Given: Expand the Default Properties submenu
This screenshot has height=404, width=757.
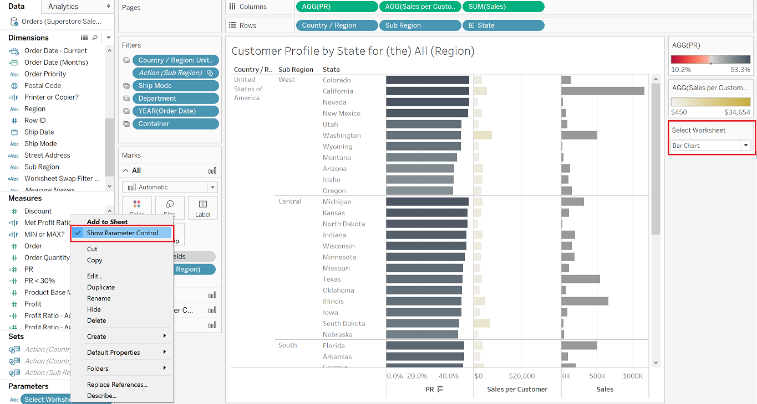Looking at the screenshot, I should pos(125,353).
